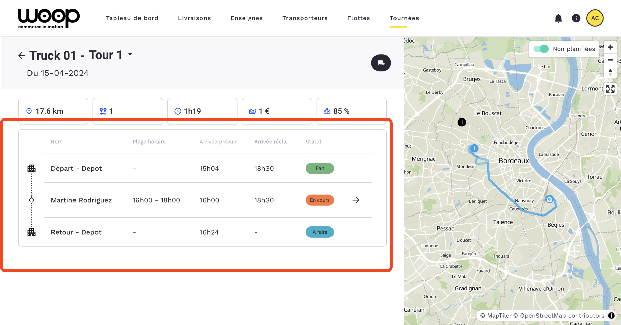Open the info icon in header
This screenshot has width=621, height=325.
coord(576,18)
